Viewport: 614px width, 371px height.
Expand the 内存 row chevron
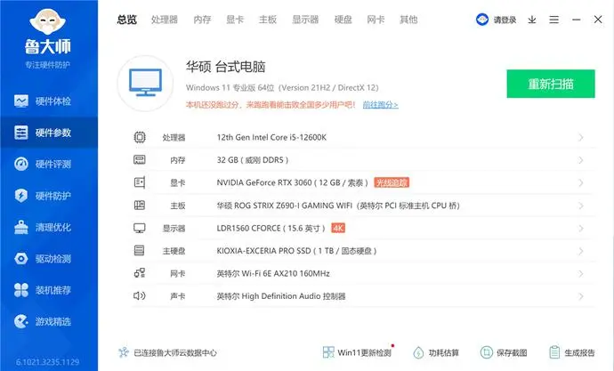tap(581, 160)
